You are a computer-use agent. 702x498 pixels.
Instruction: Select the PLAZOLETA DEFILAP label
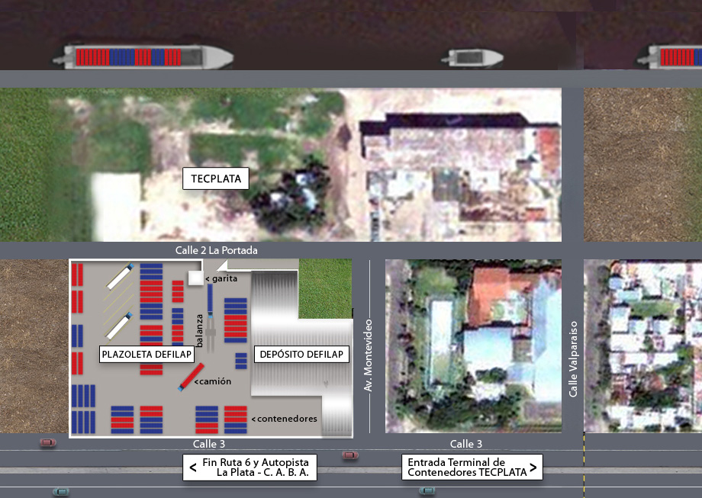click(x=146, y=355)
